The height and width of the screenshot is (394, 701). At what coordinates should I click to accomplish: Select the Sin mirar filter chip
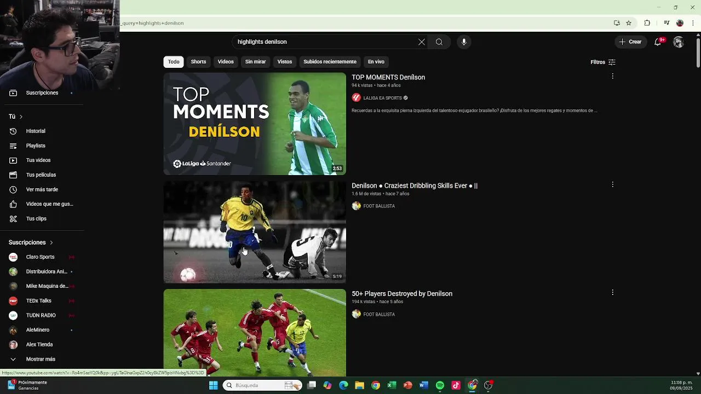255,62
